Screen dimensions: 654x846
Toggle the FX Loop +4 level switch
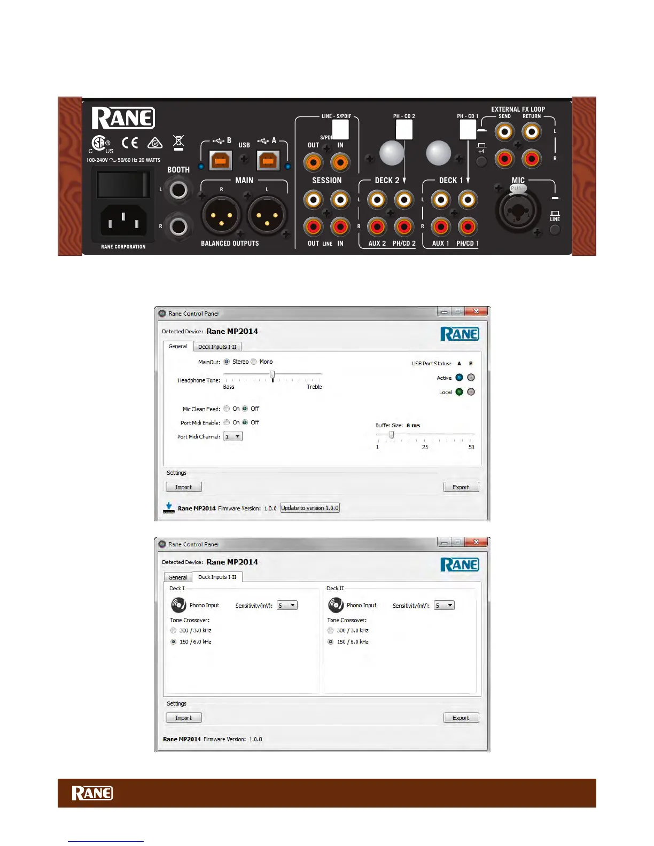[x=481, y=161]
